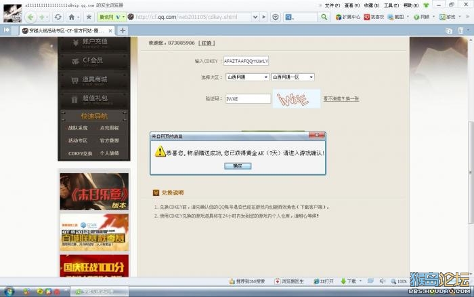
Task: Click IE打开 in status bar
Action: pyautogui.click(x=324, y=281)
